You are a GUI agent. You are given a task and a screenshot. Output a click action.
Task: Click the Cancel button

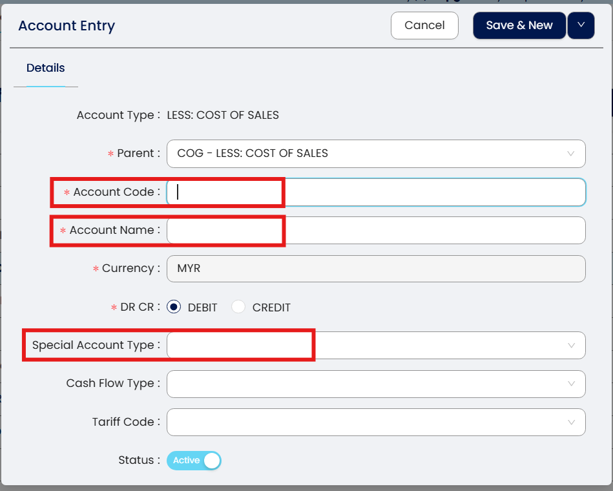tap(424, 26)
